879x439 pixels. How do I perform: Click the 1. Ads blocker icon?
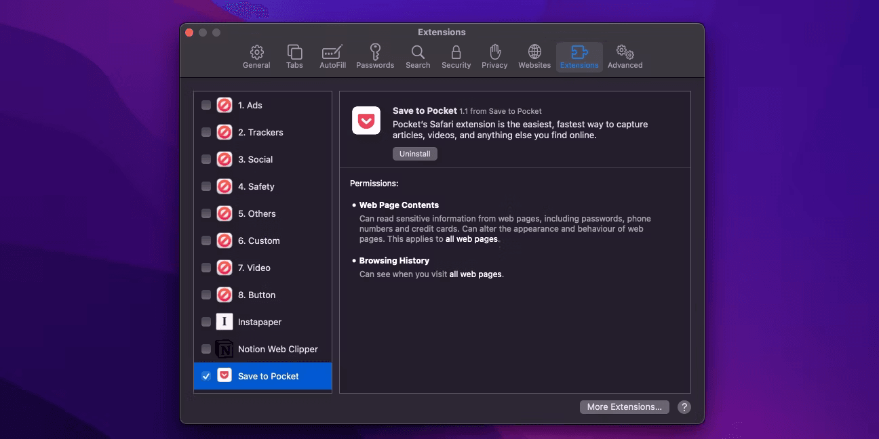224,105
